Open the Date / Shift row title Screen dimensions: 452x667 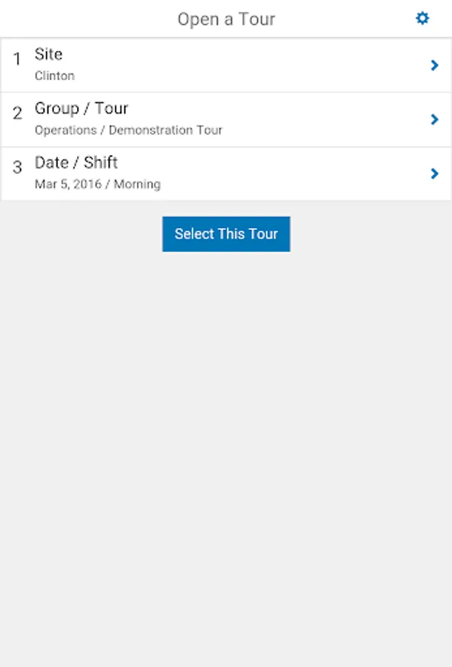76,162
